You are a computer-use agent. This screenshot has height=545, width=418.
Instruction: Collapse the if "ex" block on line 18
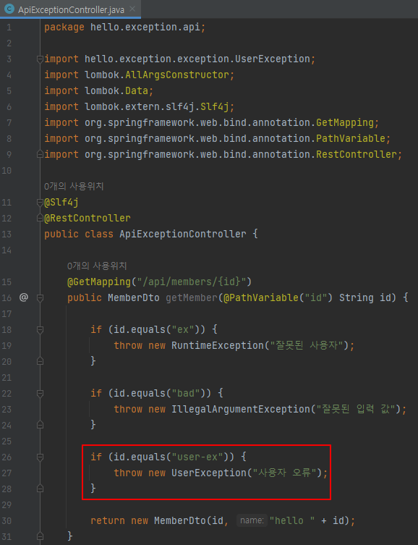click(40, 329)
